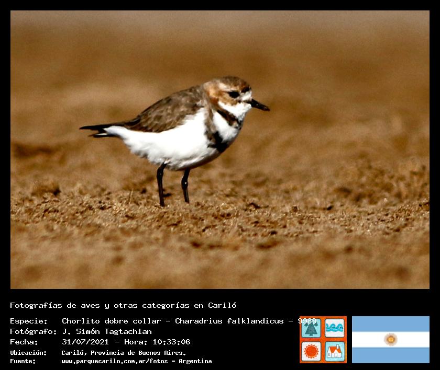Click the orange sun icon in the logo
This screenshot has height=370, width=440.
pos(311,351)
